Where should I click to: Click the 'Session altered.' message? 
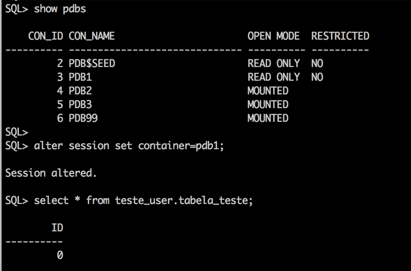tap(51, 173)
